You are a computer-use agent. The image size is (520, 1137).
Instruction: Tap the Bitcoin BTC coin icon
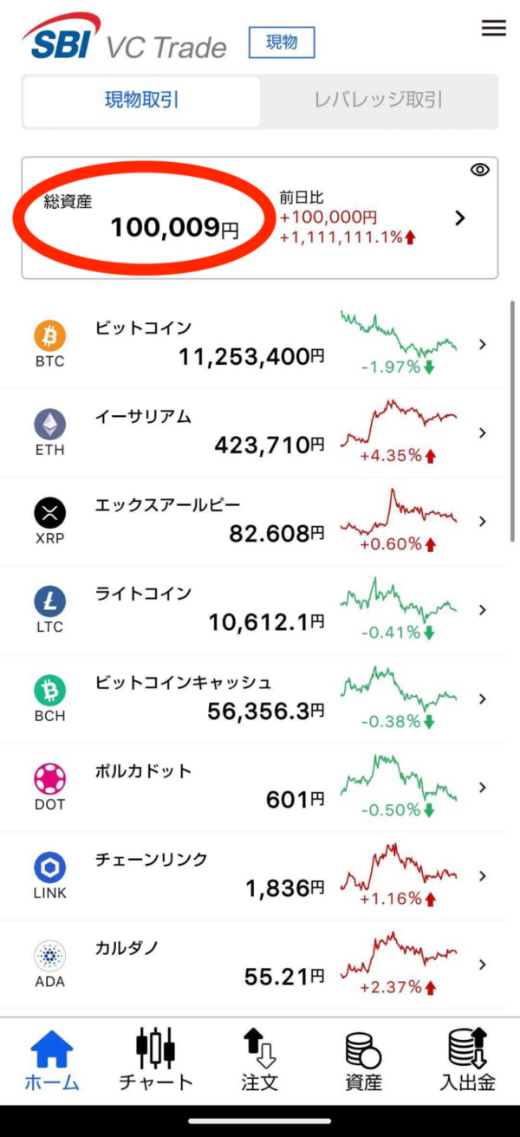coord(49,335)
